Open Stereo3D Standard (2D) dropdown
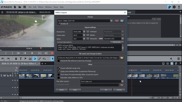182x102 pixels. coord(123,39)
